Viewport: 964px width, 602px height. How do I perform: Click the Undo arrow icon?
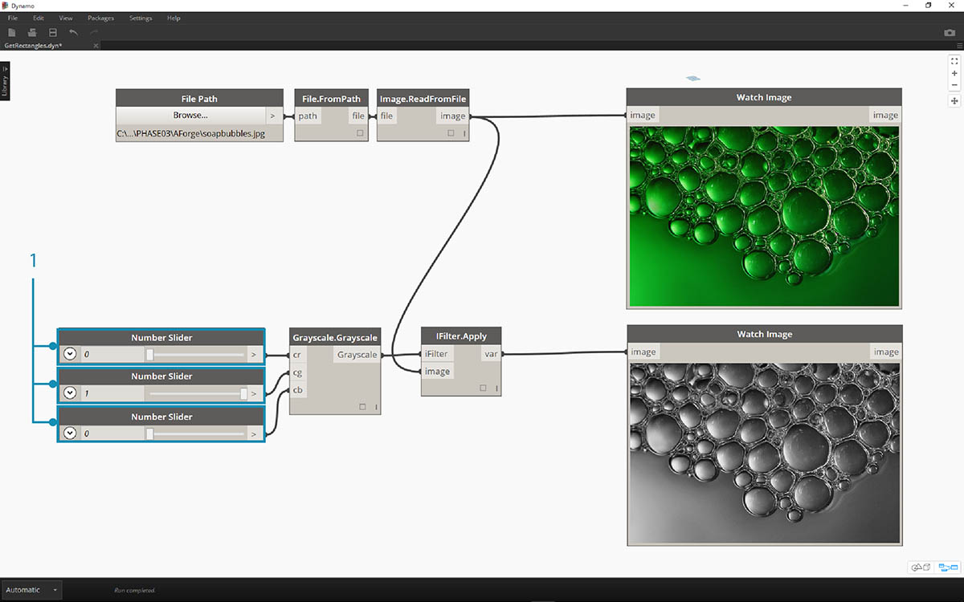pyautogui.click(x=74, y=32)
